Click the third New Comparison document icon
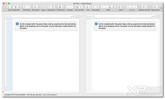The image size is (165, 99). tap(15, 7)
